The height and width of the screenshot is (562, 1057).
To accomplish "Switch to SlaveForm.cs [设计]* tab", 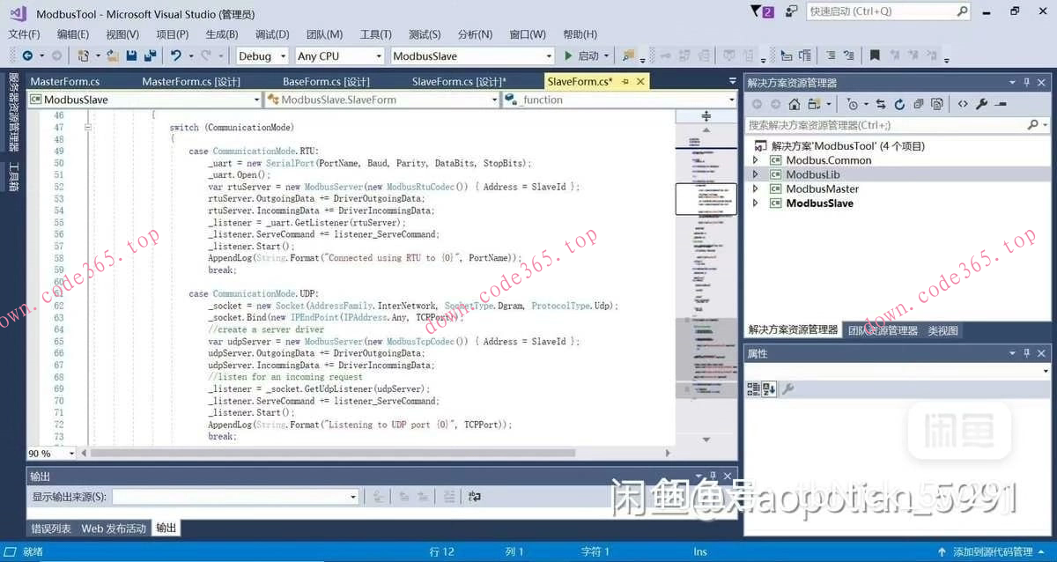I will pyautogui.click(x=459, y=81).
